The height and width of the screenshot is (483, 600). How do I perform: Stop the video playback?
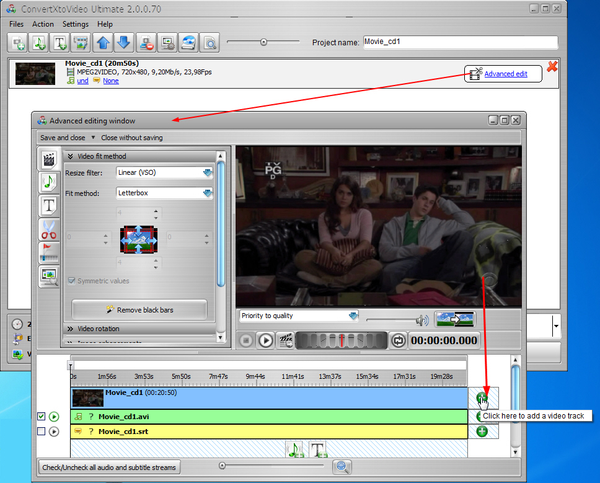[246, 340]
